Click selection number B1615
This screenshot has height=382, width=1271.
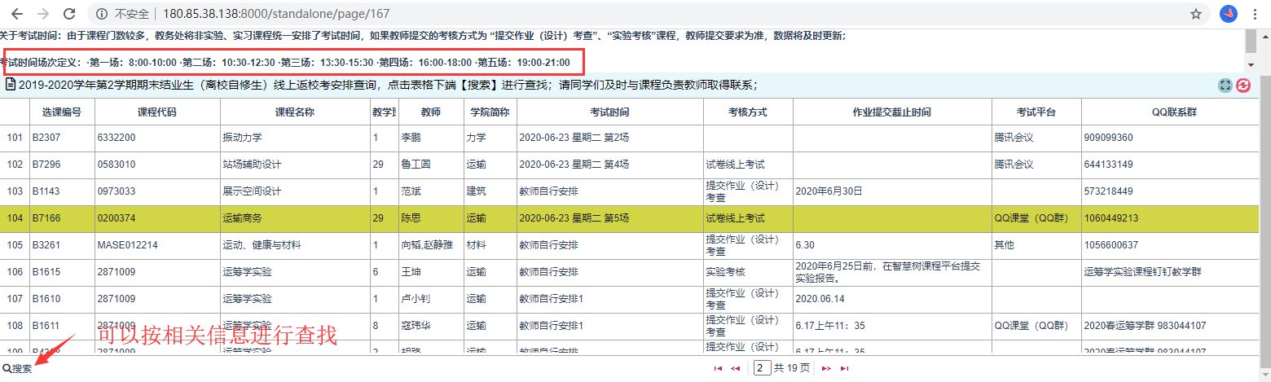pyautogui.click(x=46, y=272)
